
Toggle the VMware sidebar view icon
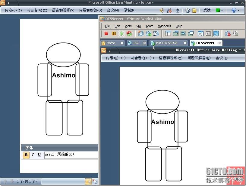click(168, 34)
